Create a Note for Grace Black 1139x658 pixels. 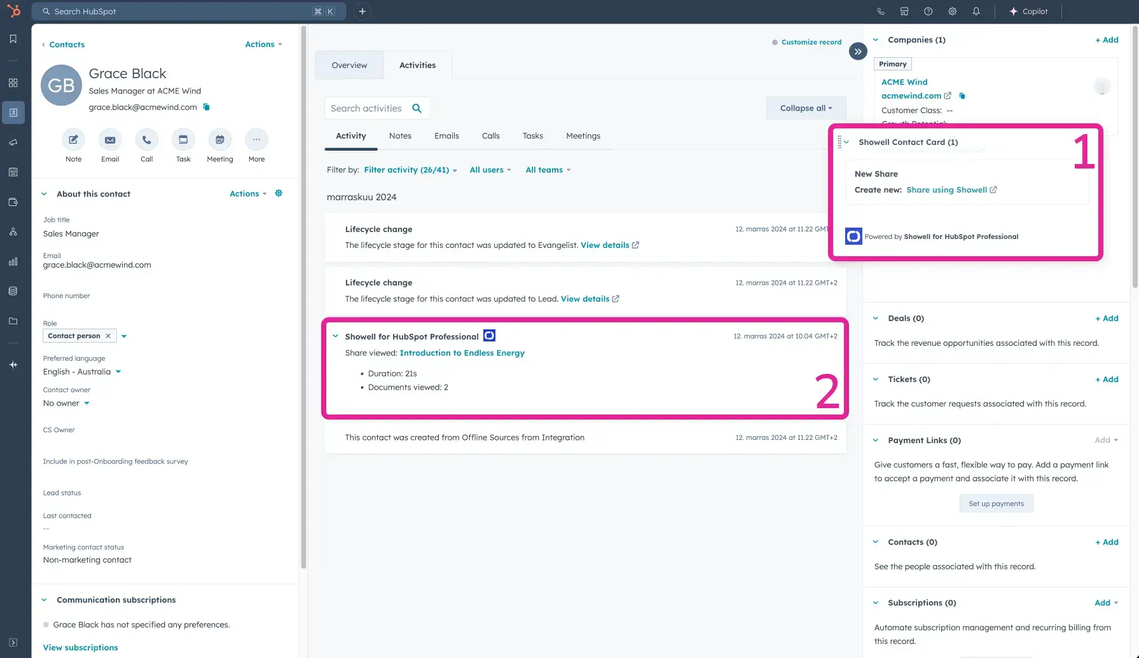[x=73, y=140]
